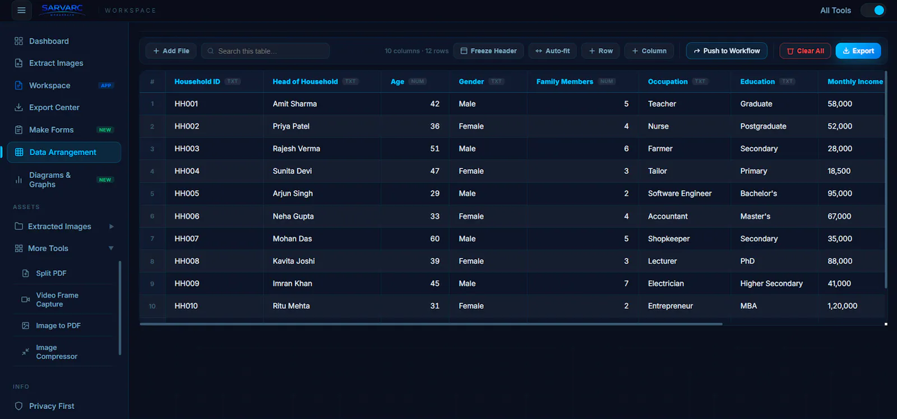Select cell HH002

(214, 126)
